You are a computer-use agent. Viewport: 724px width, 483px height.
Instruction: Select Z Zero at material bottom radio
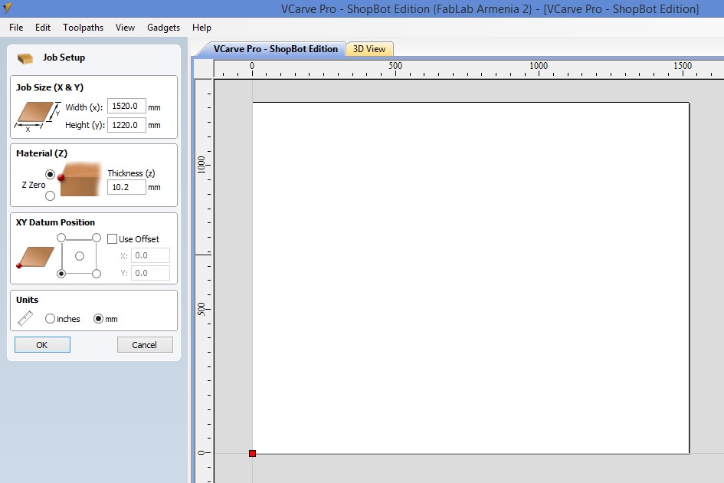(50, 196)
